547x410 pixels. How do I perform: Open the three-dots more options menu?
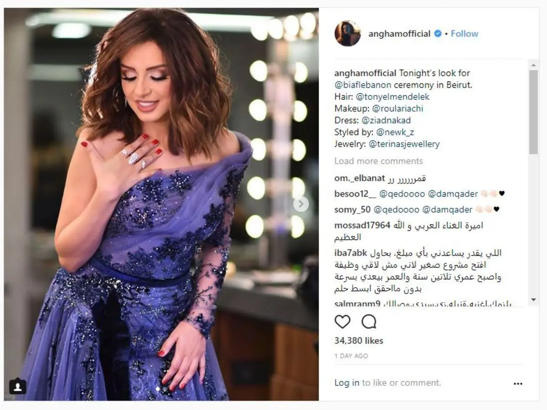pyautogui.click(x=518, y=384)
